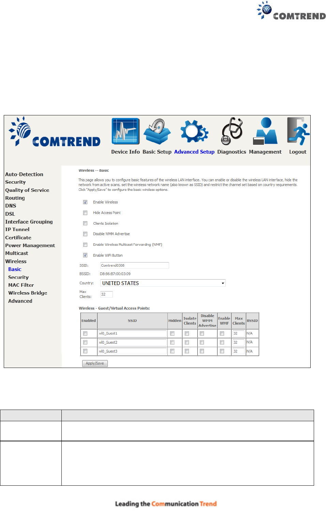The width and height of the screenshot is (326, 512).
Task: Open the Basic Setup disc icon
Action: click(x=157, y=131)
